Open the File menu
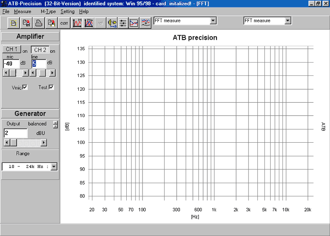The image size is (330, 236). coord(6,11)
